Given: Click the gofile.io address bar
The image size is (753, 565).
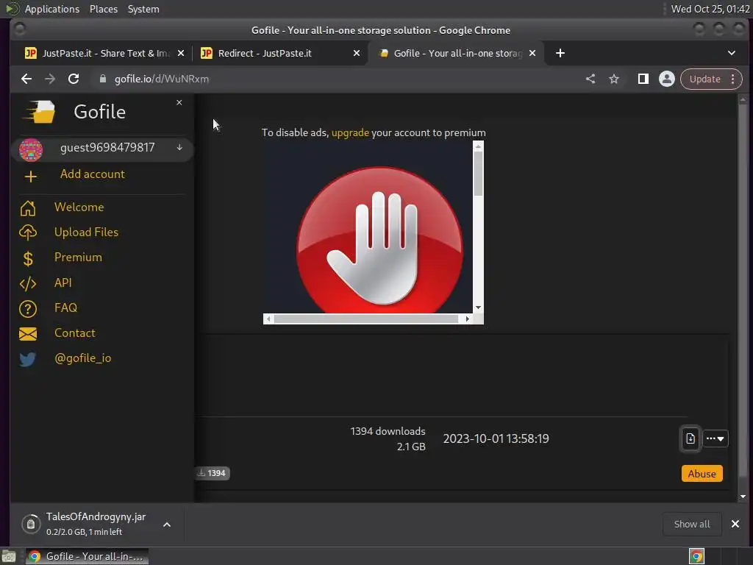Looking at the screenshot, I should click(x=336, y=79).
